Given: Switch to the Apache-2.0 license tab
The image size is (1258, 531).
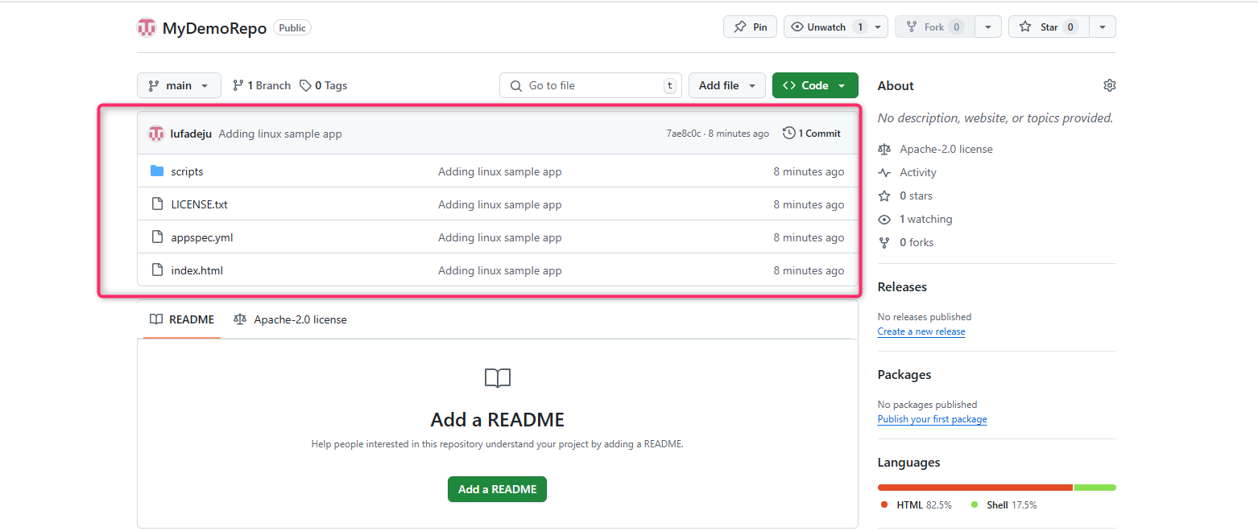Looking at the screenshot, I should pyautogui.click(x=290, y=319).
